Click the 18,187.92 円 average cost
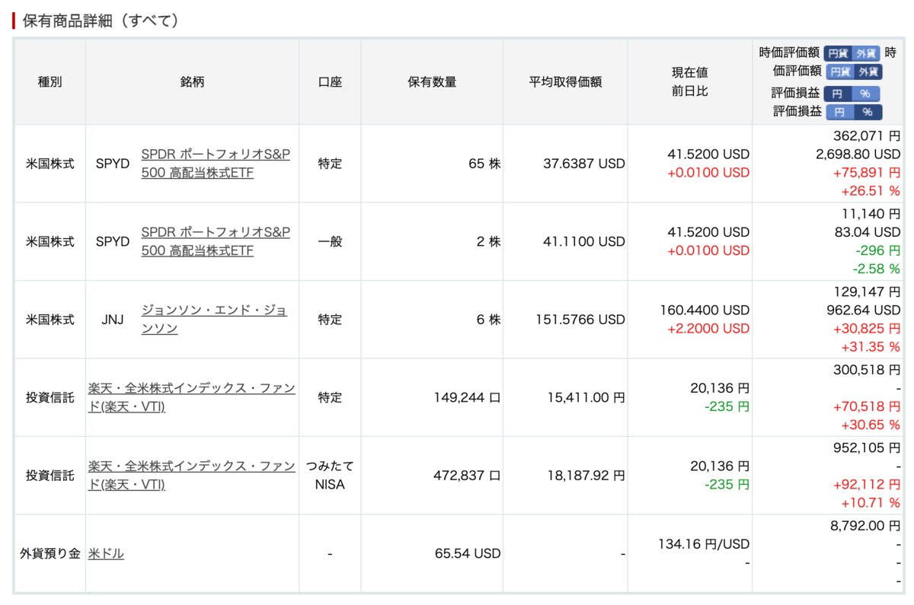This screenshot has height=605, width=914. click(586, 476)
